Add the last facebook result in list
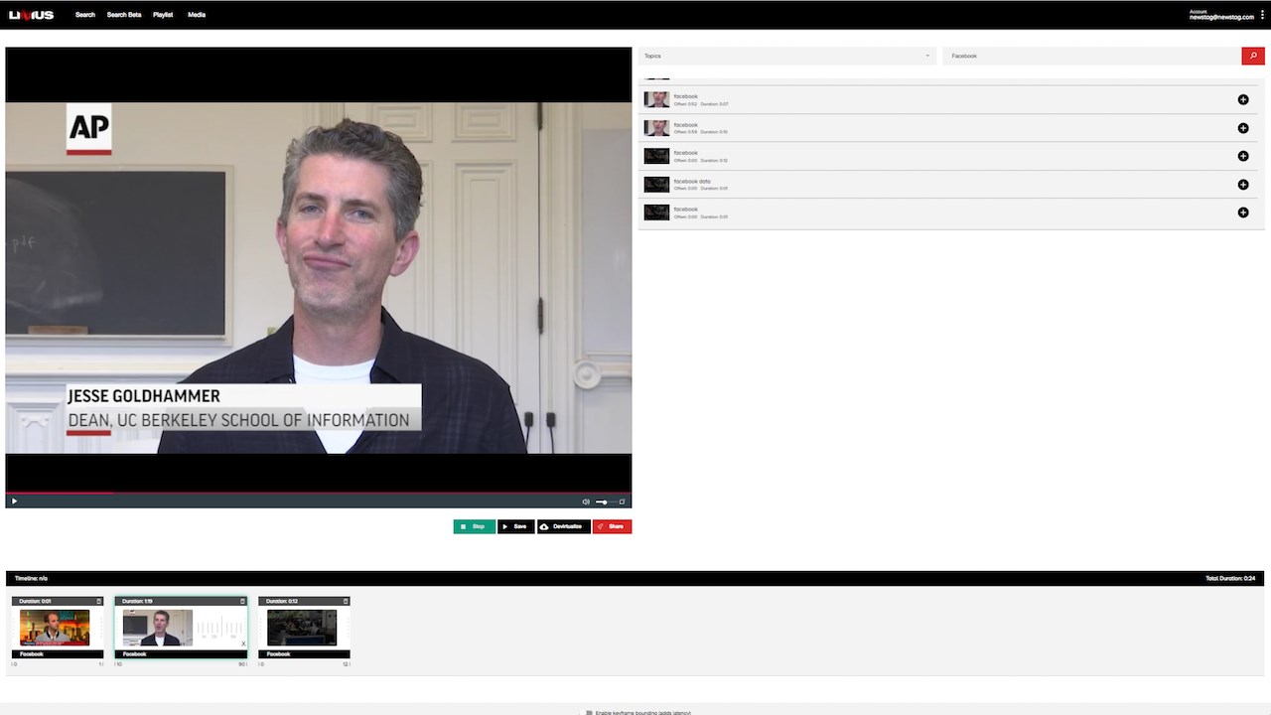The height and width of the screenshot is (715, 1271). [1243, 213]
